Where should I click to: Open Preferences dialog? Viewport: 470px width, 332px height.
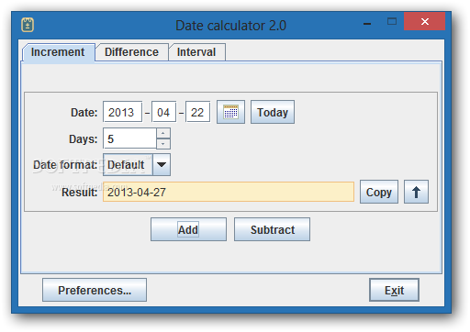click(x=95, y=290)
